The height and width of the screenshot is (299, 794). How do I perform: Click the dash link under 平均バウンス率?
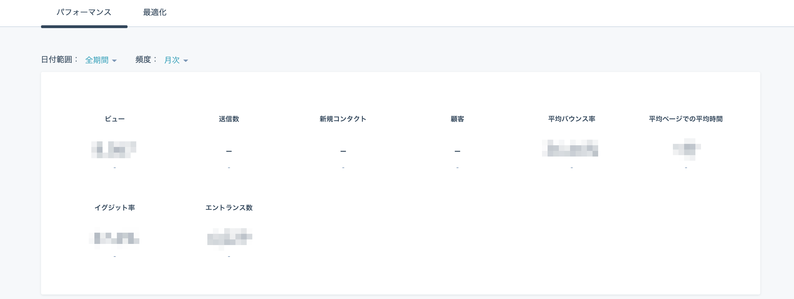571,167
